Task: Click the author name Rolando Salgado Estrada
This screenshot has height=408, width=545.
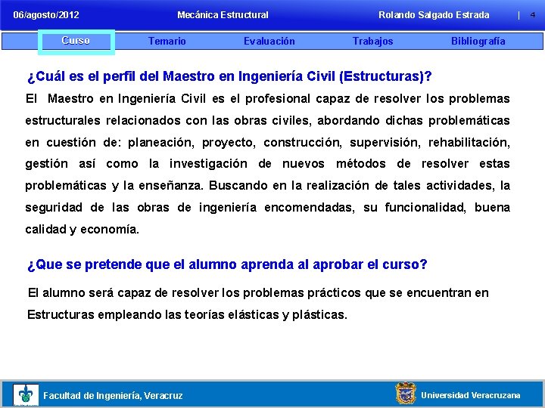Action: (434, 15)
